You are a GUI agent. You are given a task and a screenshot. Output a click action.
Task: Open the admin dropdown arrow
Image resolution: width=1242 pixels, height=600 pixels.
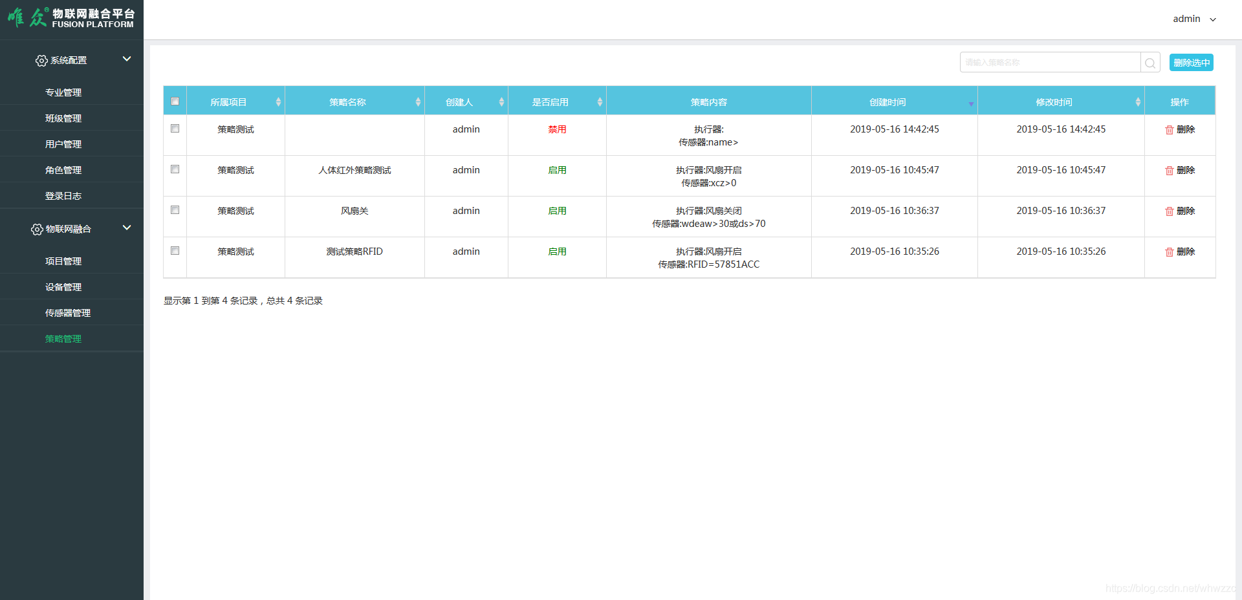click(1213, 19)
